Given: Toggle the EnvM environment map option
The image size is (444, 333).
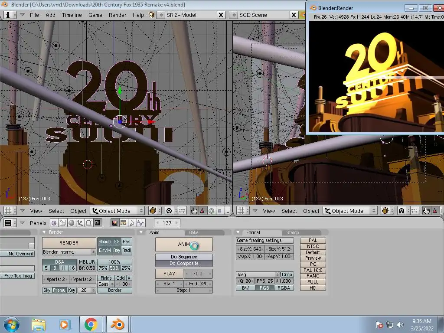Looking at the screenshot, I should coord(105,250).
